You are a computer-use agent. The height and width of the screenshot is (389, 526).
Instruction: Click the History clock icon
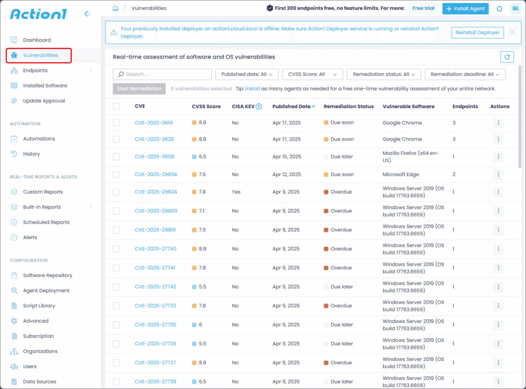14,154
